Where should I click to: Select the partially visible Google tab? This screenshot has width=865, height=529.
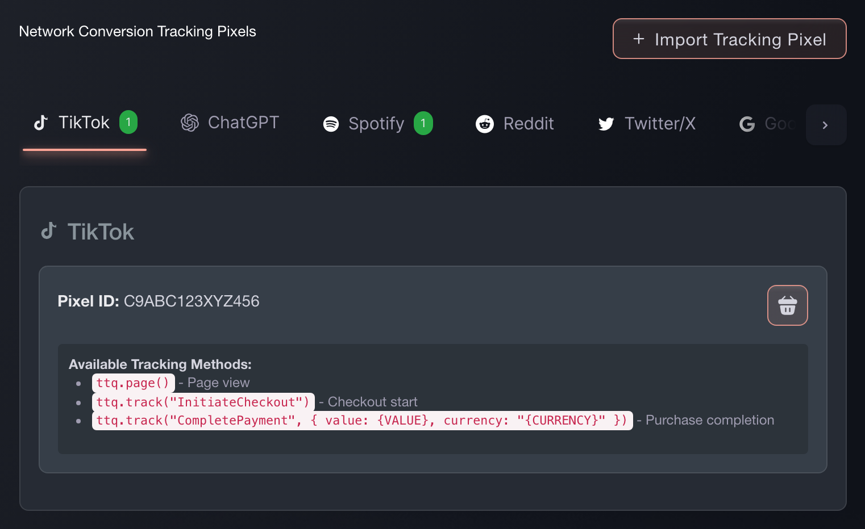coord(766,123)
